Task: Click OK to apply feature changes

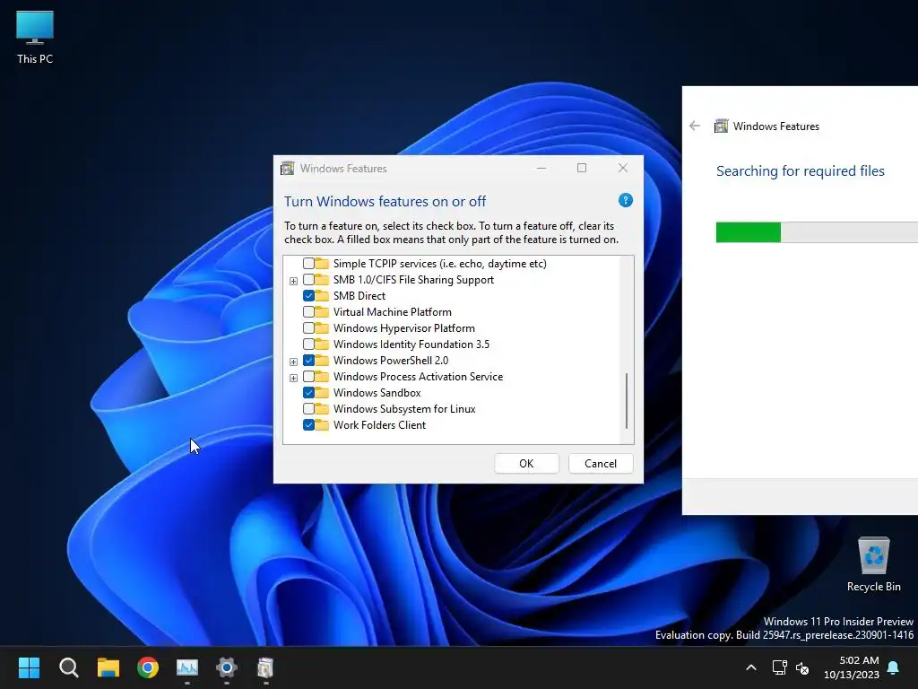Action: point(526,464)
